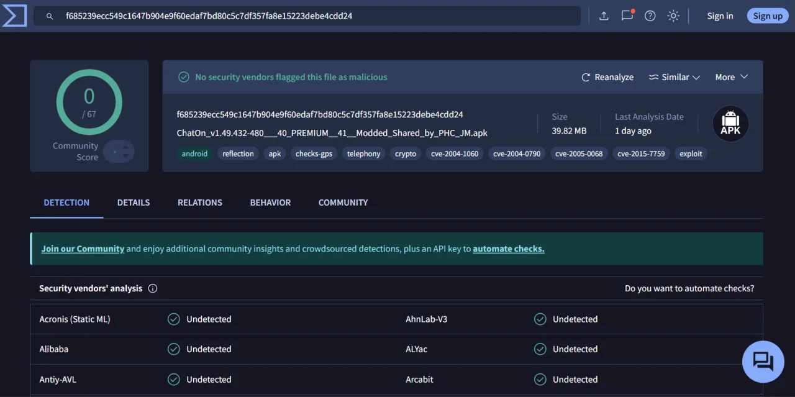Click the Antiy-AVL undetected check icon
This screenshot has width=795, height=397.
pyautogui.click(x=174, y=380)
